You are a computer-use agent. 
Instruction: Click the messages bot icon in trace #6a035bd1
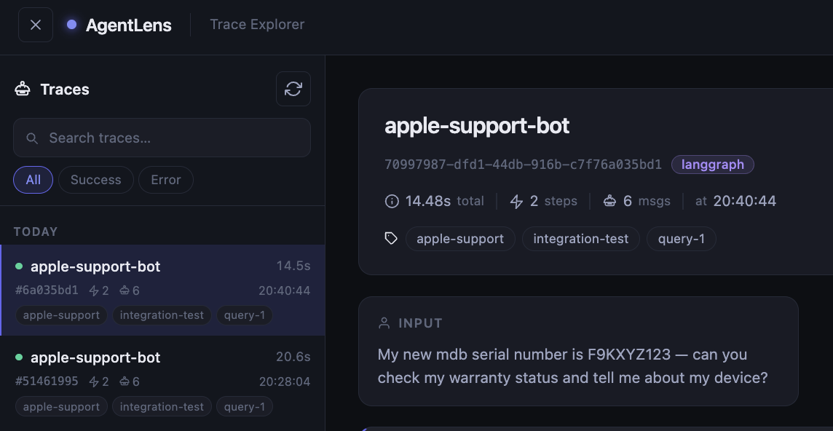pos(125,290)
